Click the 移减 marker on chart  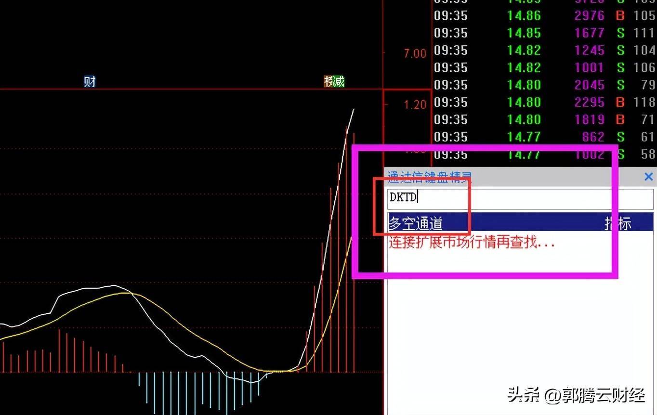(334, 82)
